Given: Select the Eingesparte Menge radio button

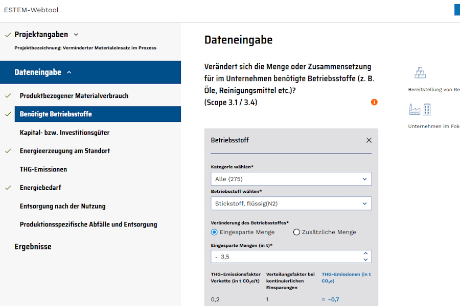Looking at the screenshot, I should (x=215, y=232).
